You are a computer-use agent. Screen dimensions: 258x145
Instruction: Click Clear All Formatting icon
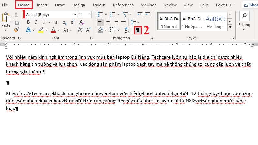[82, 22]
